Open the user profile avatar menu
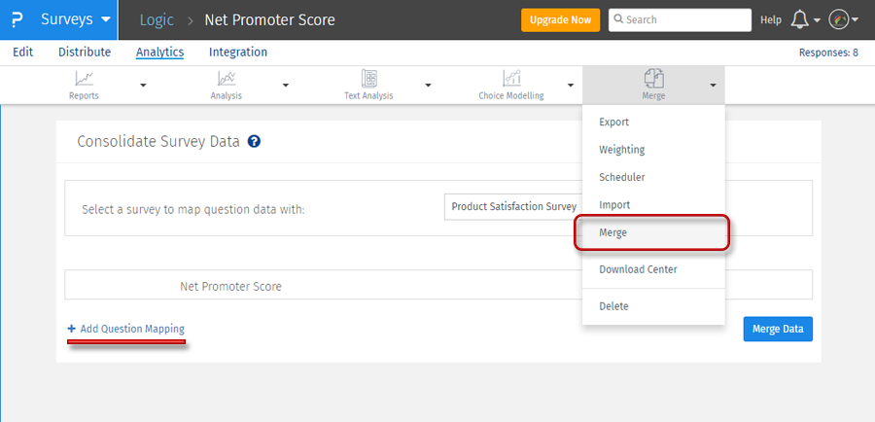Screen dimensions: 875x422 pyautogui.click(x=840, y=20)
